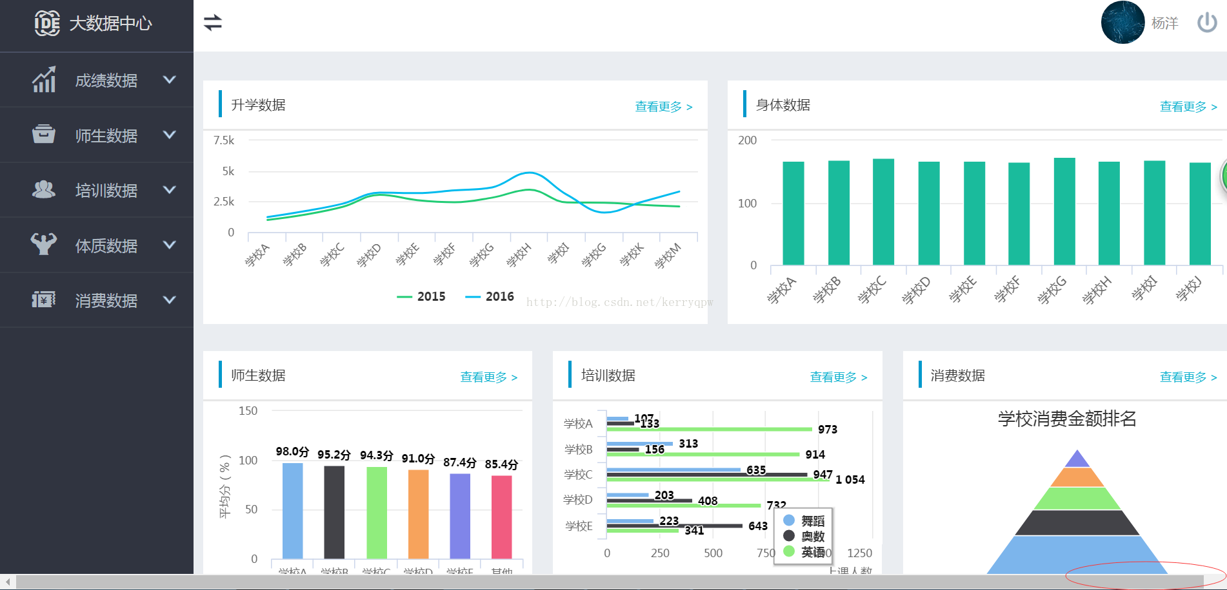Click the 94.3分 green bar

pos(377,513)
